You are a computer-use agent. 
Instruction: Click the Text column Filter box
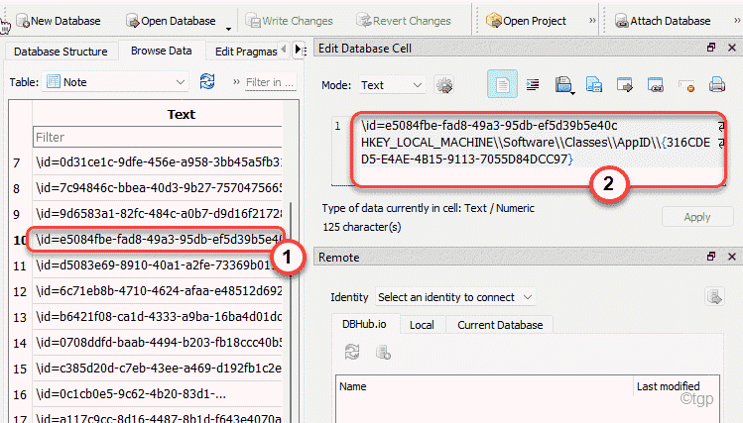point(158,138)
